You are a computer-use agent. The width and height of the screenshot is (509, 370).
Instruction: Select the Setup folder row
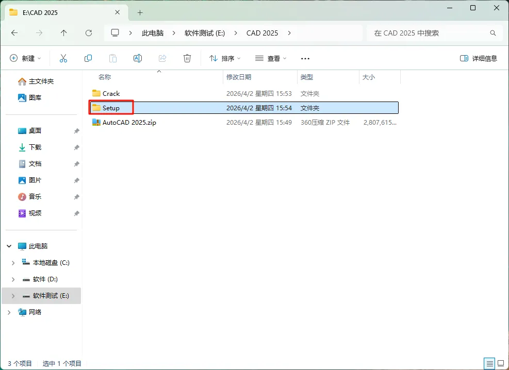pos(244,108)
